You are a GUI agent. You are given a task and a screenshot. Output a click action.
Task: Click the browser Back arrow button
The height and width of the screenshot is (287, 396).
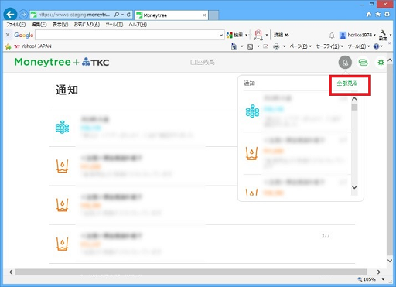(x=10, y=15)
